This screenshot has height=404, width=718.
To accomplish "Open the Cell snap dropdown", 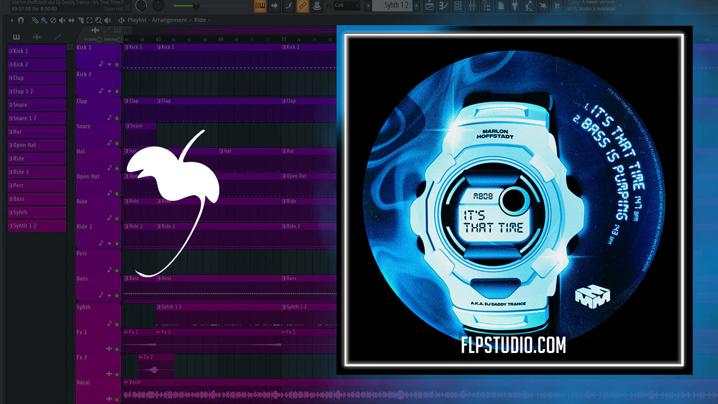I will (346, 6).
